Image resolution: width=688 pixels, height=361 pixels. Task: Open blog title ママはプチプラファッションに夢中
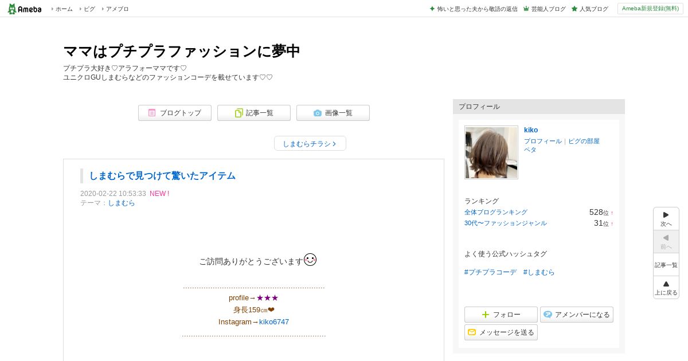coord(181,51)
